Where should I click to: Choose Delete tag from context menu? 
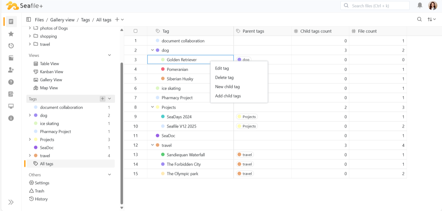[x=239, y=77]
